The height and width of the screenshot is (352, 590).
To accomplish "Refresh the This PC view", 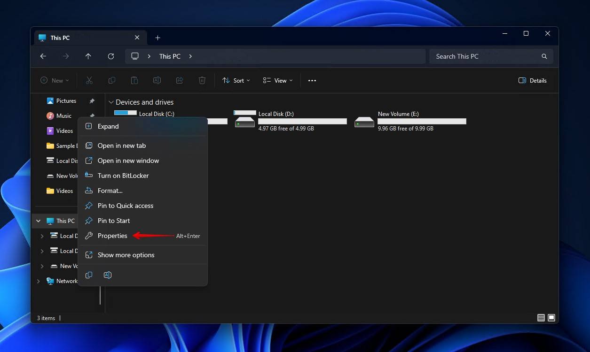I will pyautogui.click(x=111, y=56).
